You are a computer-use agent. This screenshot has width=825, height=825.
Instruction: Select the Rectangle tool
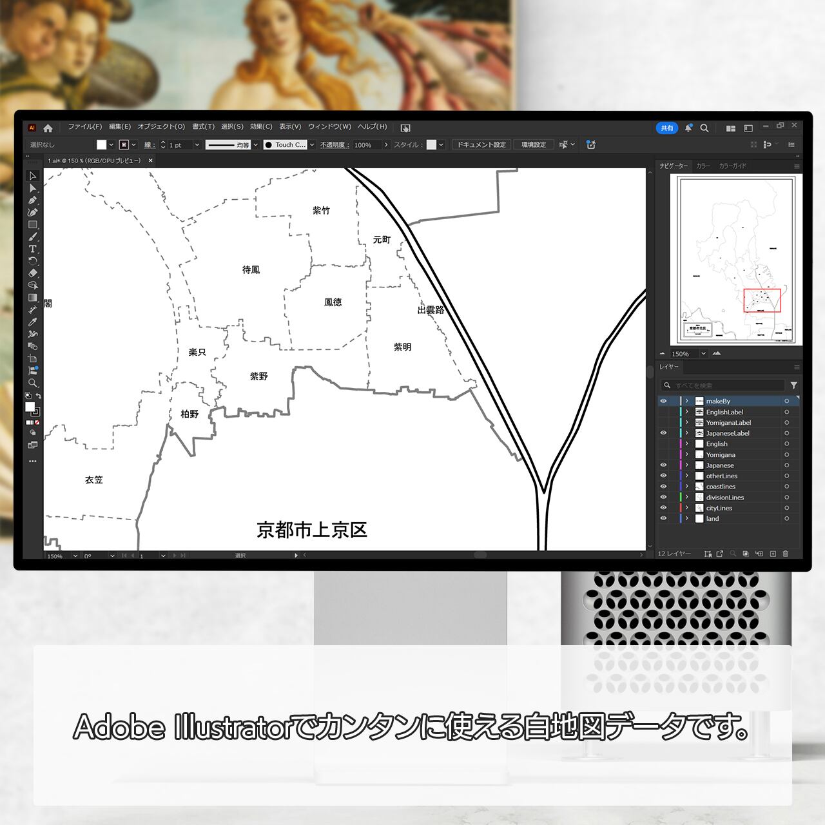[x=33, y=225]
